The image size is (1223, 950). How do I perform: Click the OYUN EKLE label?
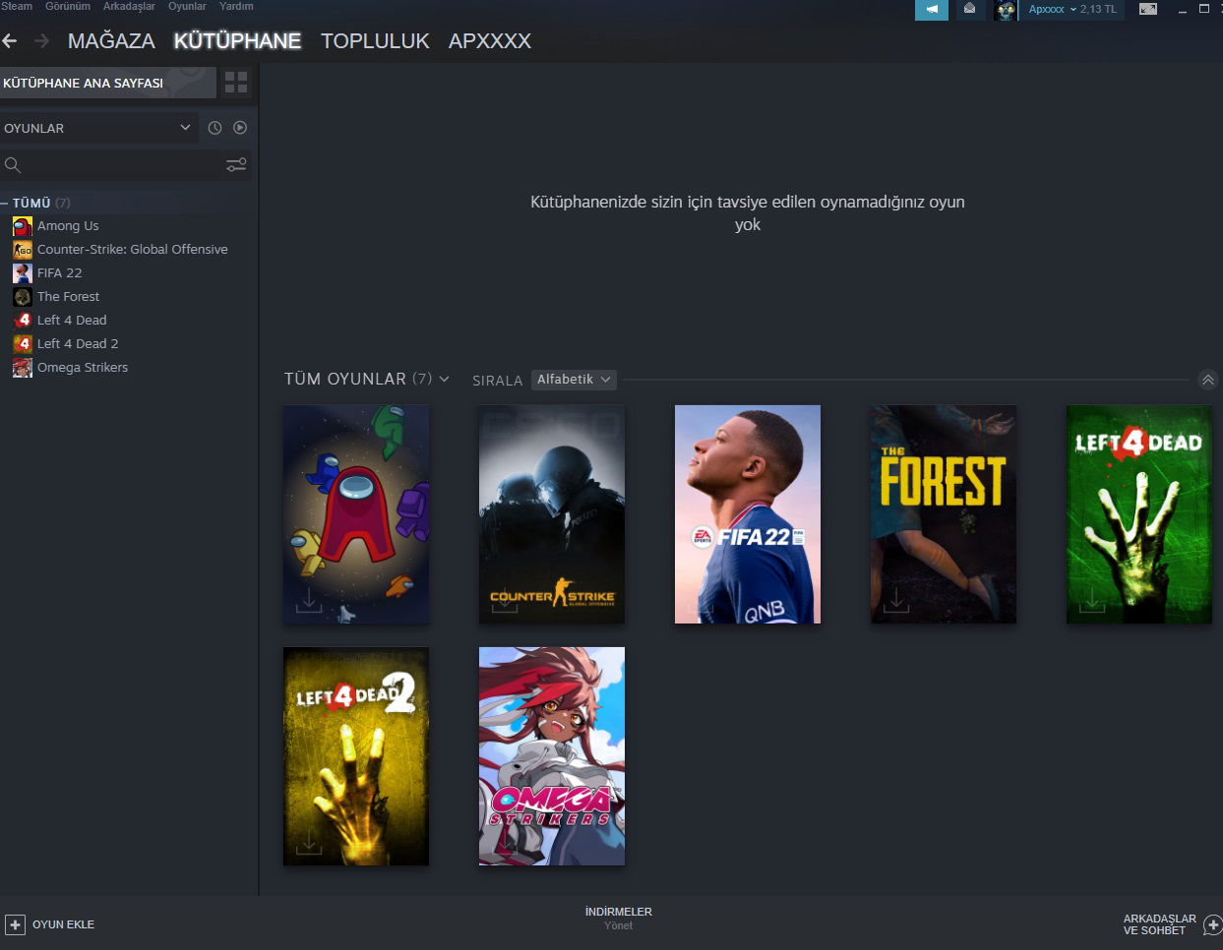(x=63, y=924)
